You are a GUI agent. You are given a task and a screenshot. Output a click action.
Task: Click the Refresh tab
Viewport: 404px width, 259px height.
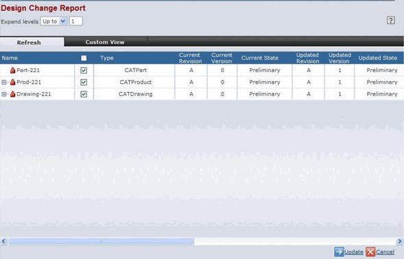click(32, 42)
